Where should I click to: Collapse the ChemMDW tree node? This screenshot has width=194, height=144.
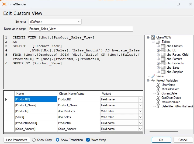point(148,37)
